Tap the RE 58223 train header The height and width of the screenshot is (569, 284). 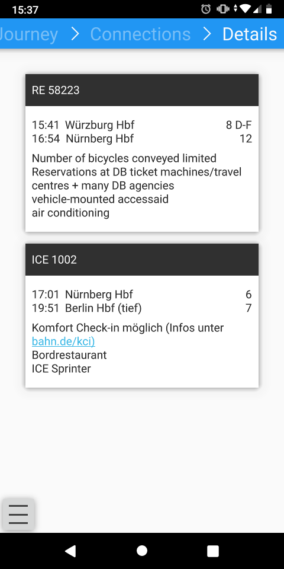(x=142, y=90)
